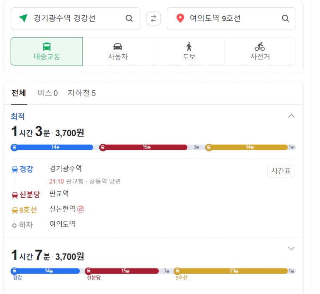This screenshot has height=294, width=320.
Task: Open the 시간표 timetable button
Action: pos(281,171)
